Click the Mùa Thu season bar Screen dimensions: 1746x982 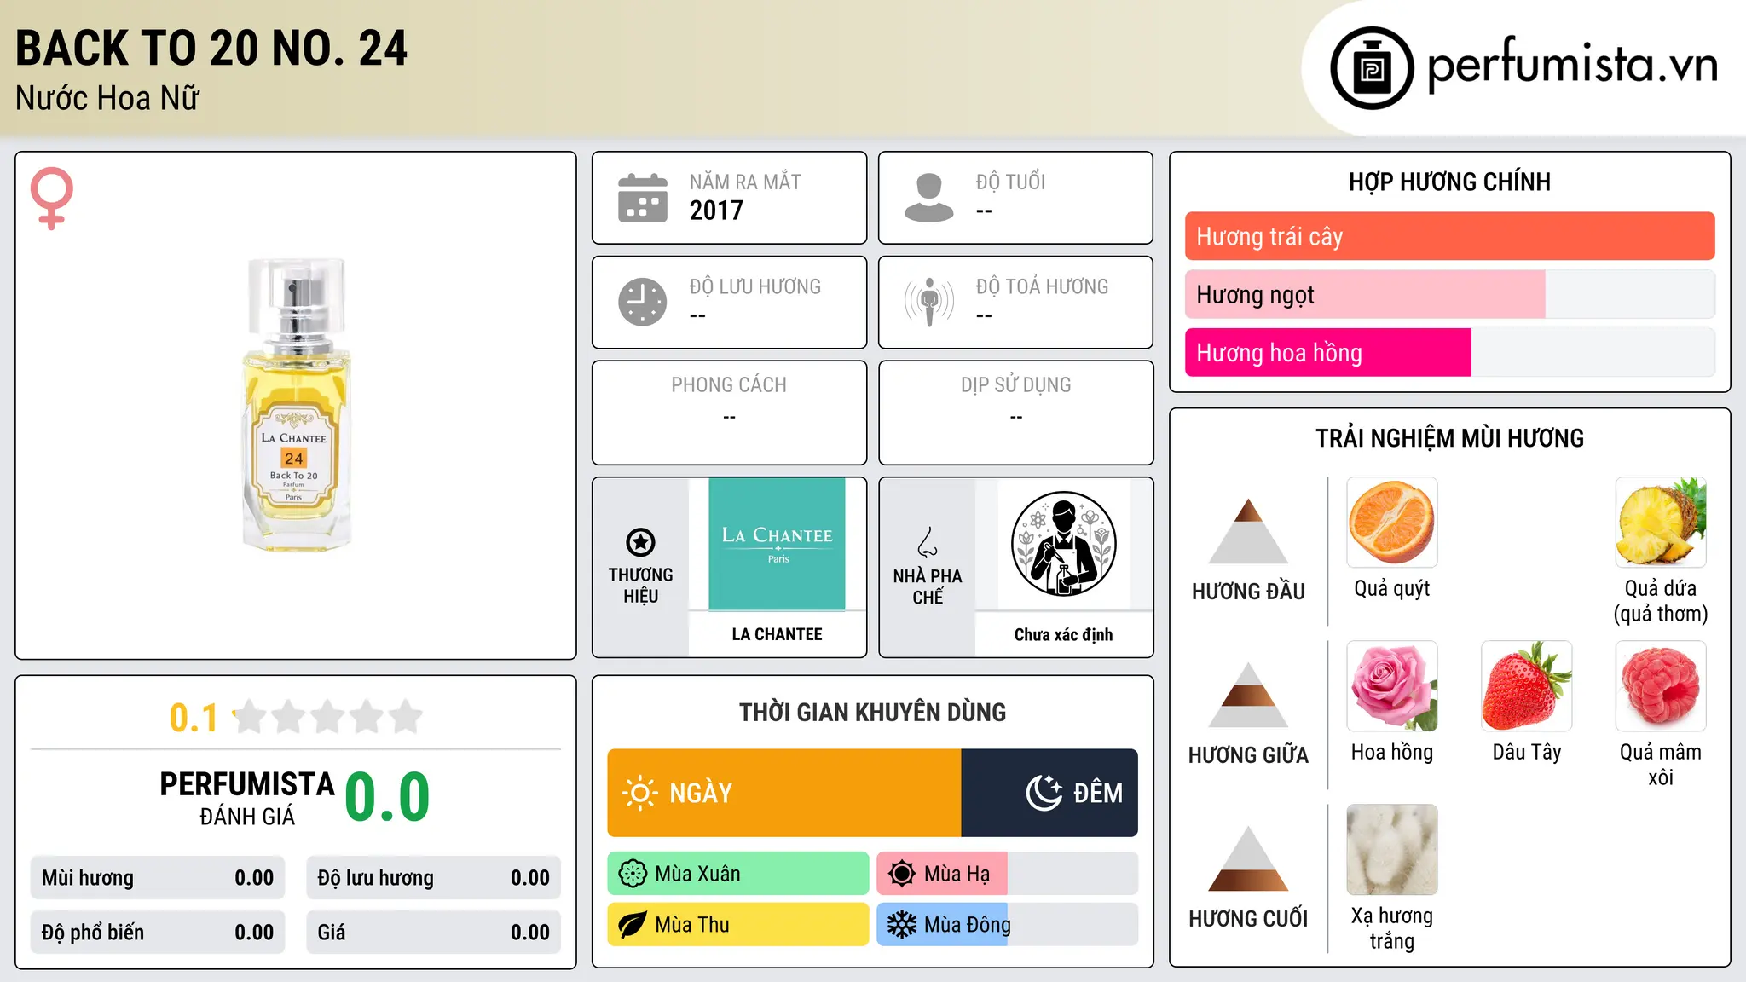pyautogui.click(x=738, y=925)
